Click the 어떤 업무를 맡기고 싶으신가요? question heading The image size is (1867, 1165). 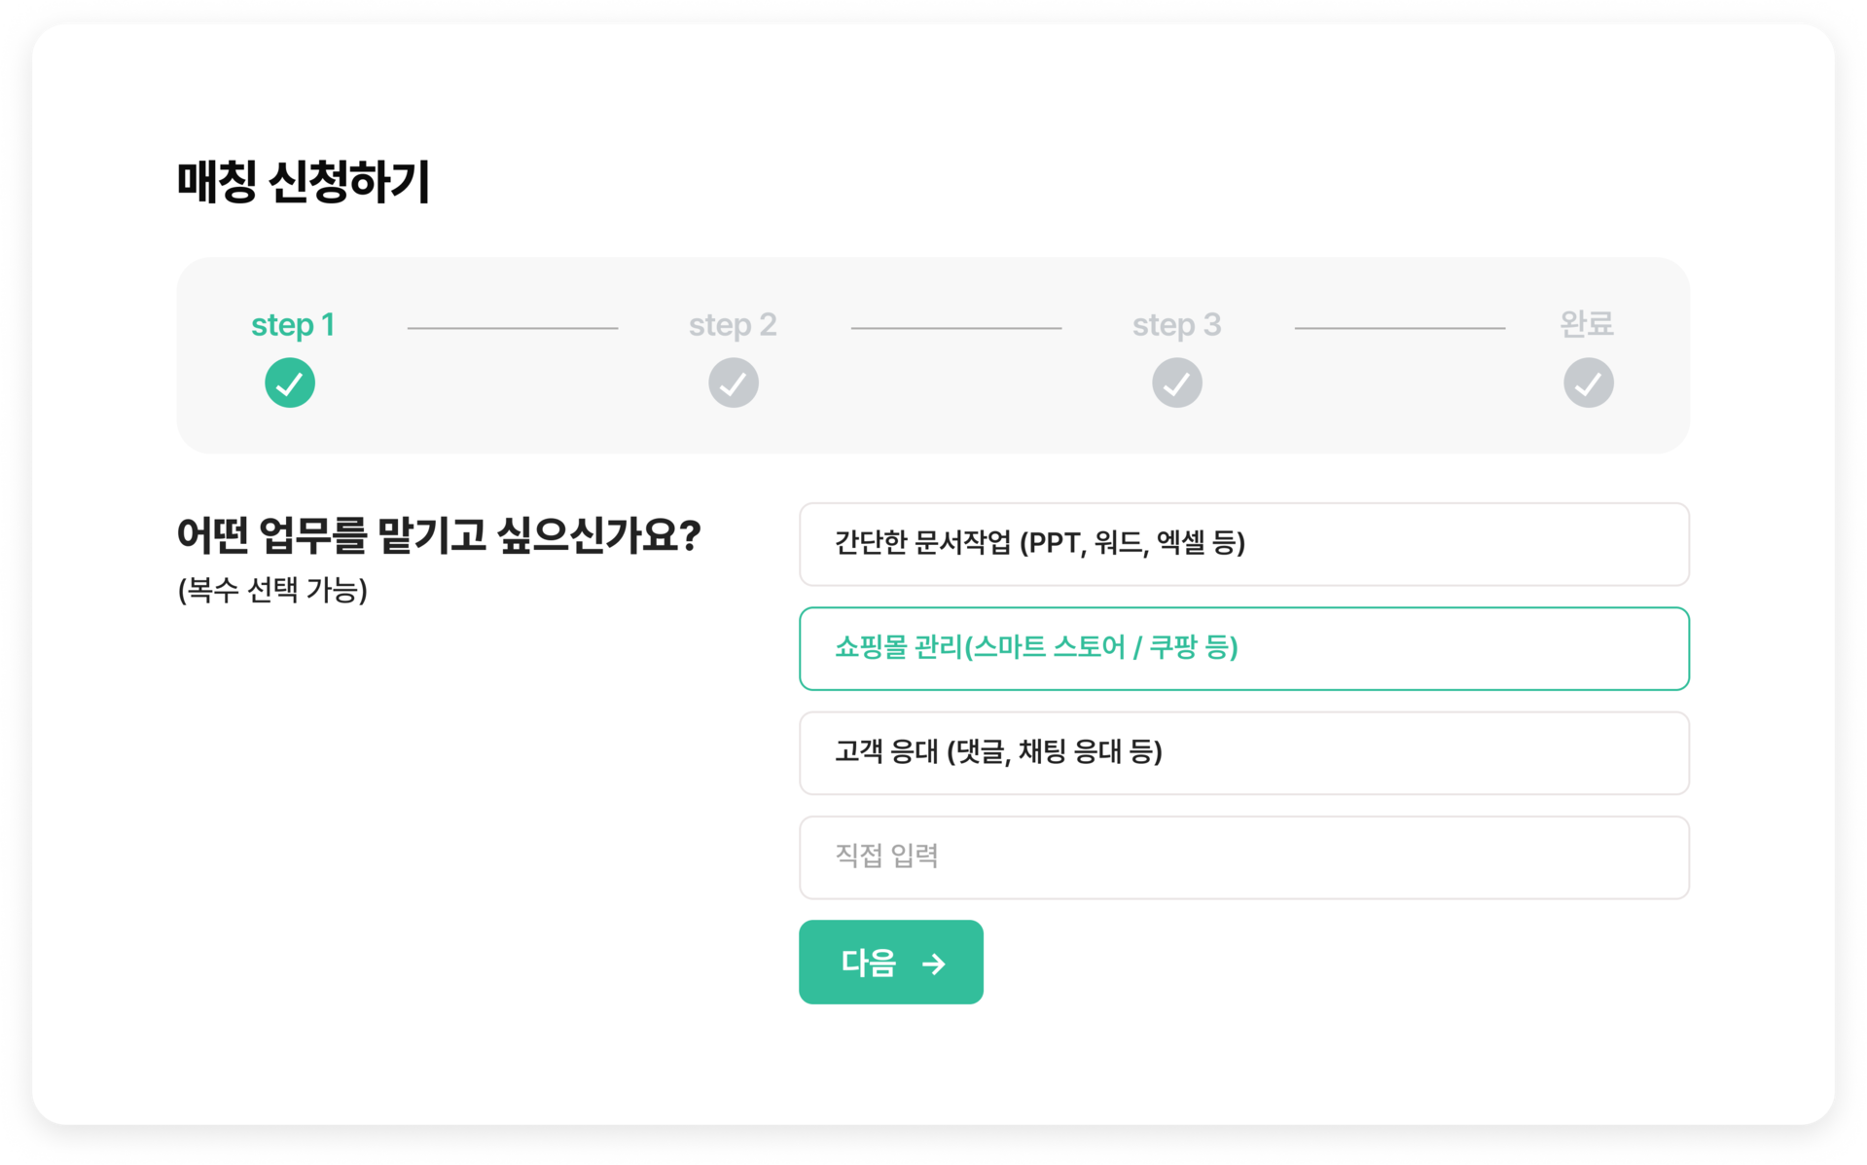click(439, 535)
